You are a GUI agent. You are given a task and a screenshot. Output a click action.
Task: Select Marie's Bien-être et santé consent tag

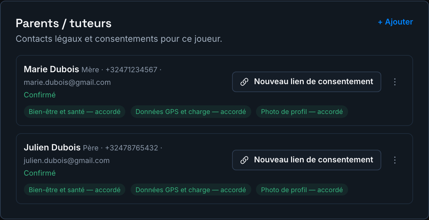tap(75, 112)
